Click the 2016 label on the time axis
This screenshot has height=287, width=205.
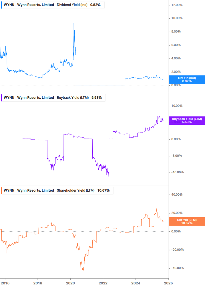pyautogui.click(x=5, y=283)
